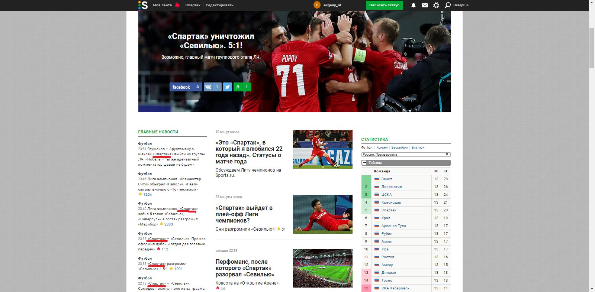Screen dimensions: 595x292
Task: Share the article on VK
Action: tap(213, 87)
